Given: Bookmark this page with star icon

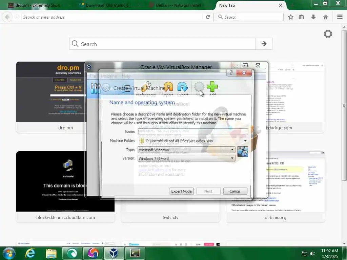Looking at the screenshot, I should click(290, 17).
